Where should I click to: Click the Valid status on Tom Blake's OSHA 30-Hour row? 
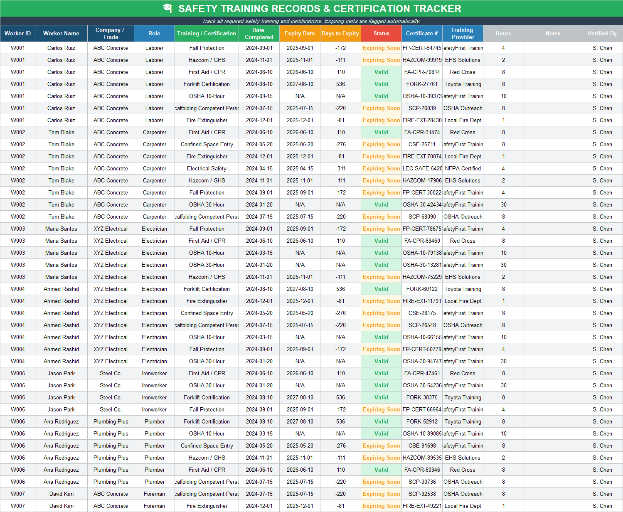381,204
